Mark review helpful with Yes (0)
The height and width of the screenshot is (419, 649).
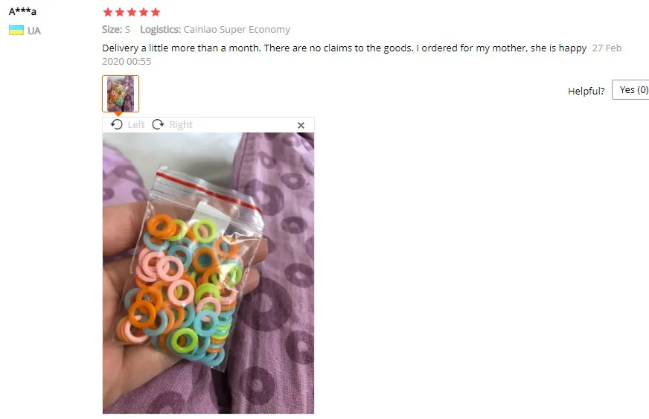coord(631,90)
